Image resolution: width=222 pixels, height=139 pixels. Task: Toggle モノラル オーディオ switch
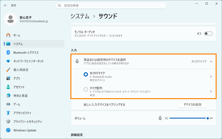point(208,34)
